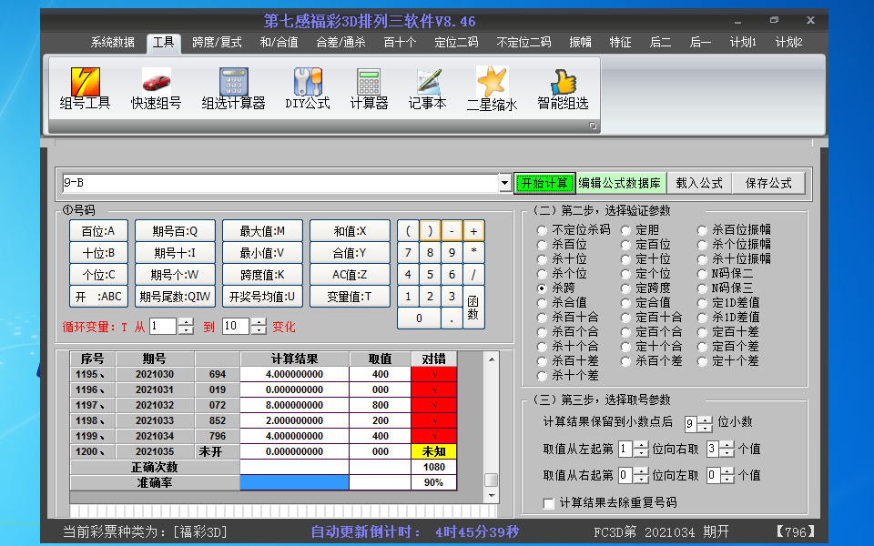Click the red 对错 cell for 2021030
Screen dimensions: 874x546
point(433,374)
